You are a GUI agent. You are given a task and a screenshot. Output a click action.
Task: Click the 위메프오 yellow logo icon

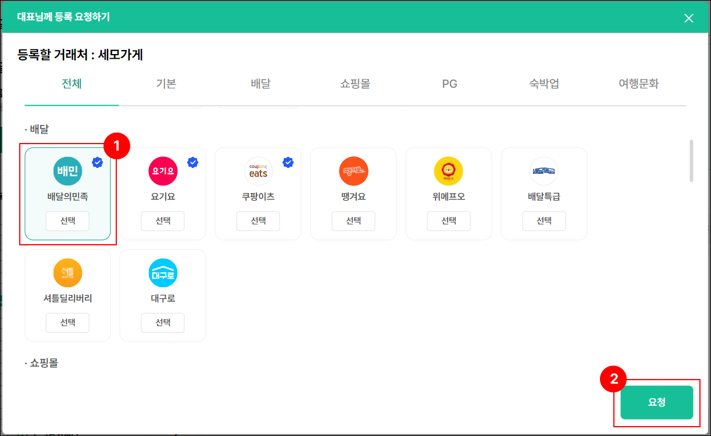click(x=448, y=171)
